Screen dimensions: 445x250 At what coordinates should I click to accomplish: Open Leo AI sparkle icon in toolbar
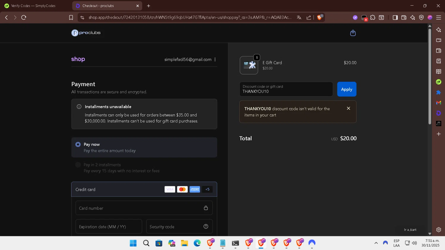[x=413, y=17]
